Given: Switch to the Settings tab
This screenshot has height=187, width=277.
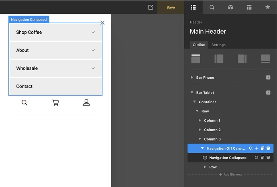Looking at the screenshot, I should pos(218,45).
